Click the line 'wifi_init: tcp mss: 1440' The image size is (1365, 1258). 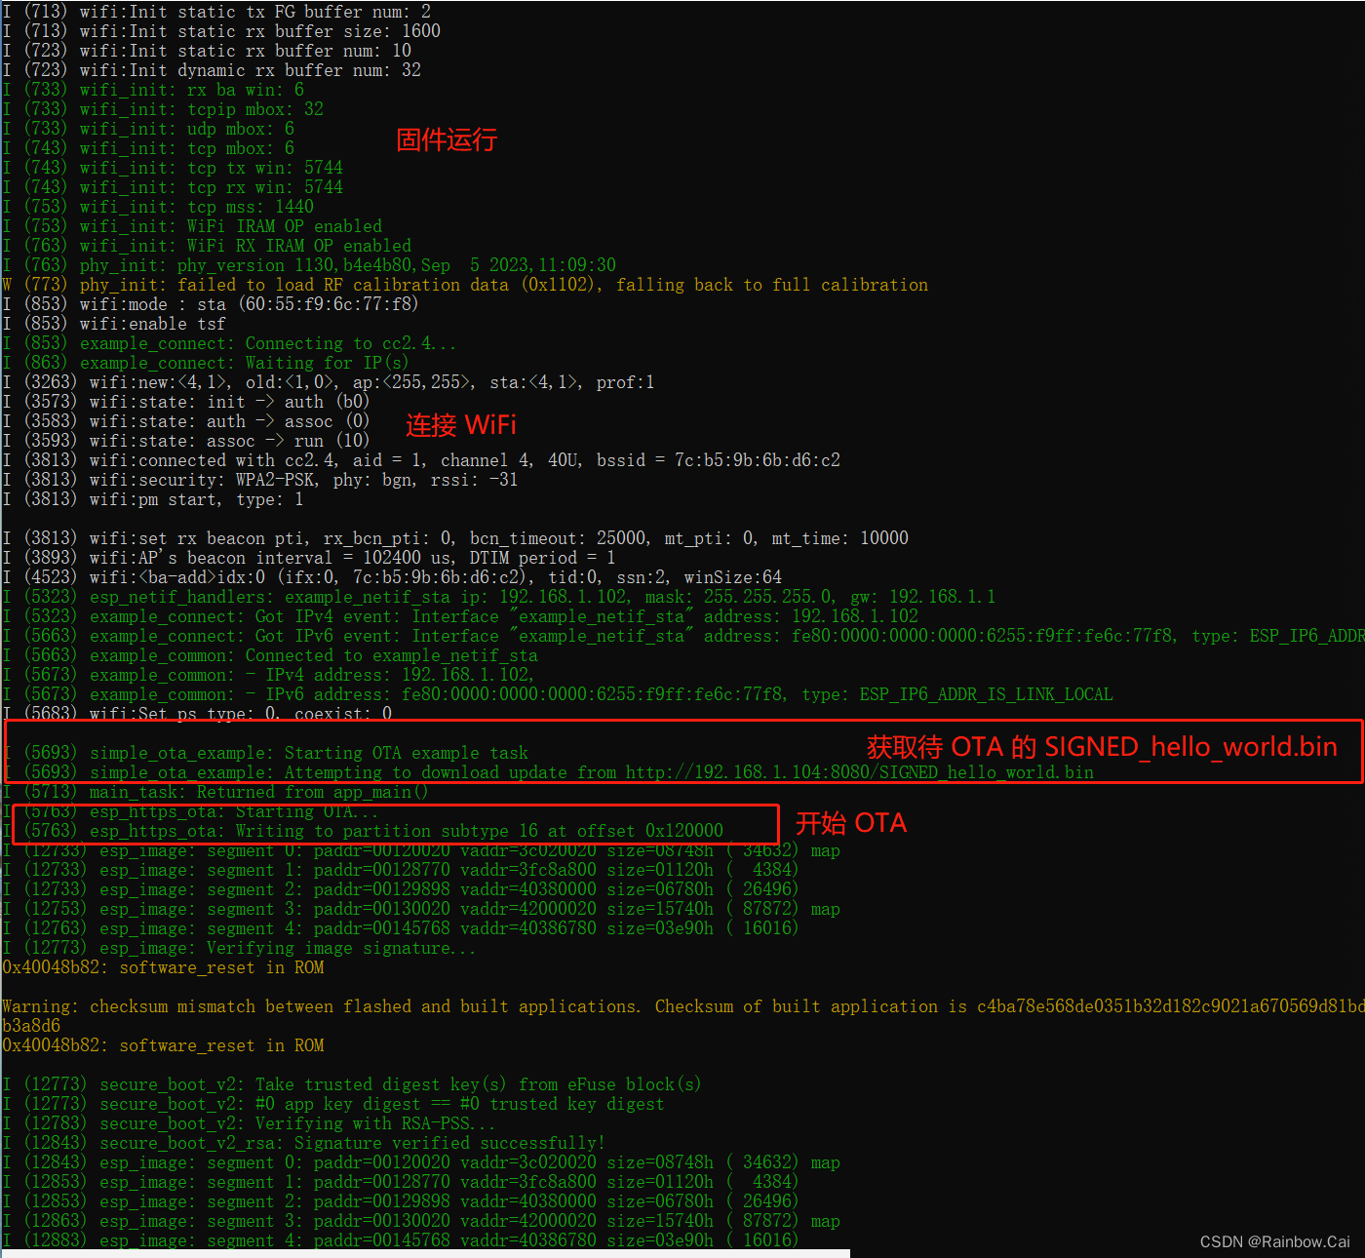[x=158, y=207]
